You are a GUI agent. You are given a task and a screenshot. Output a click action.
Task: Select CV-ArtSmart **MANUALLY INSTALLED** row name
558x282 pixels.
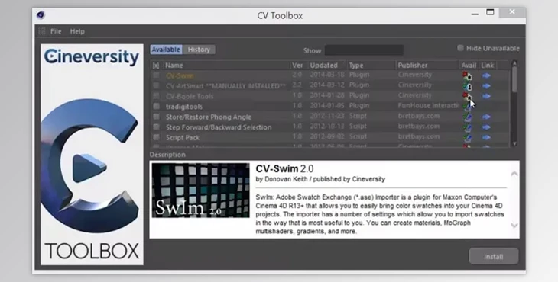point(225,86)
